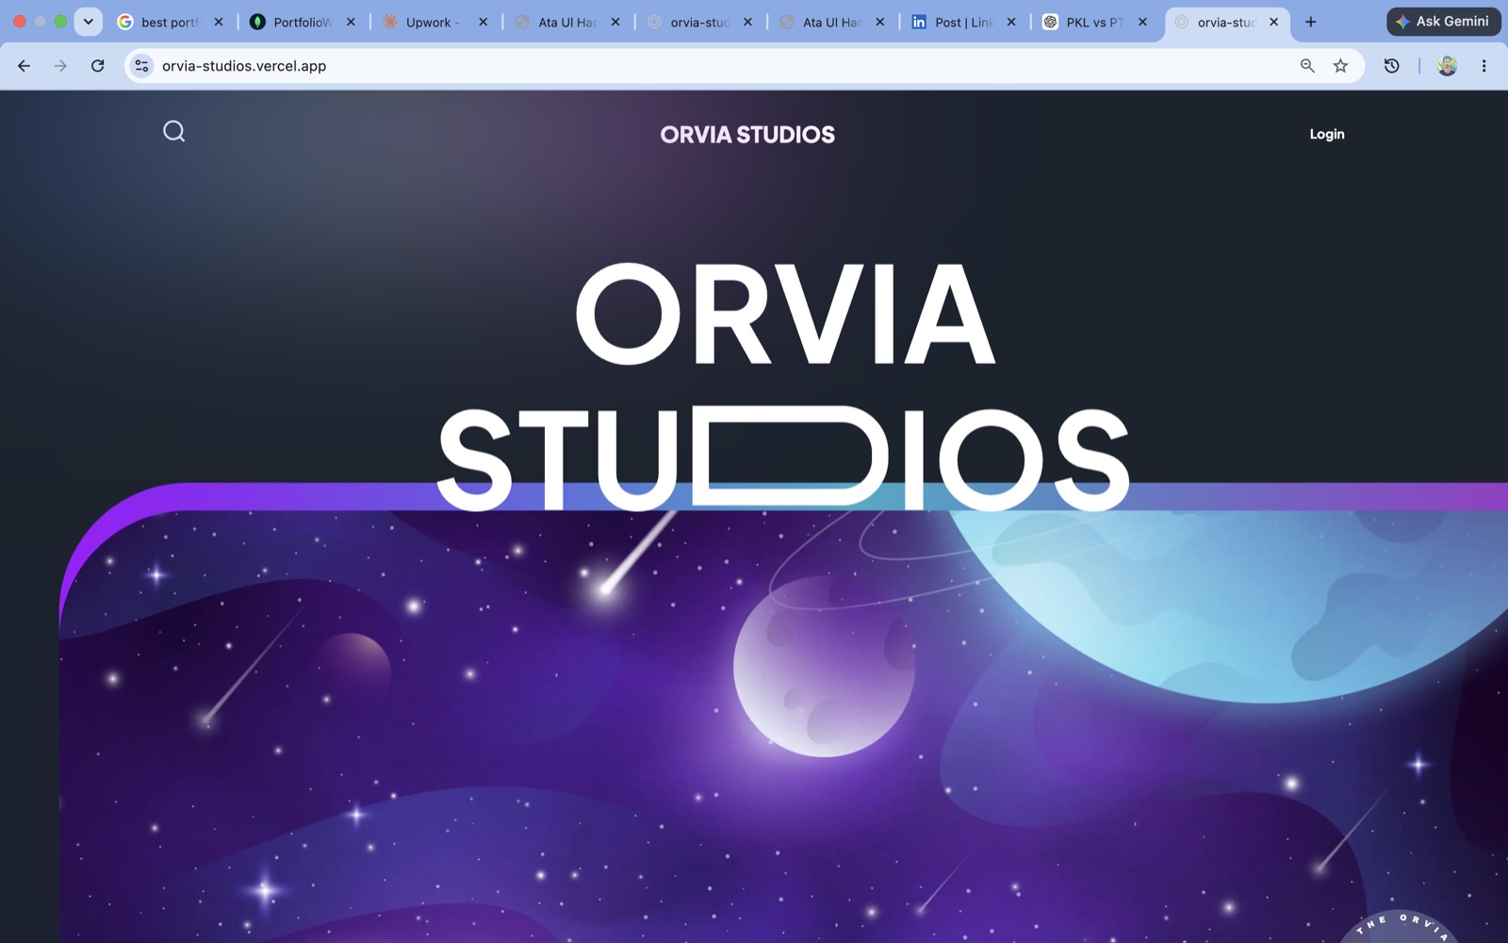
Task: Close the "best portf" Google tab
Action: coord(219,22)
